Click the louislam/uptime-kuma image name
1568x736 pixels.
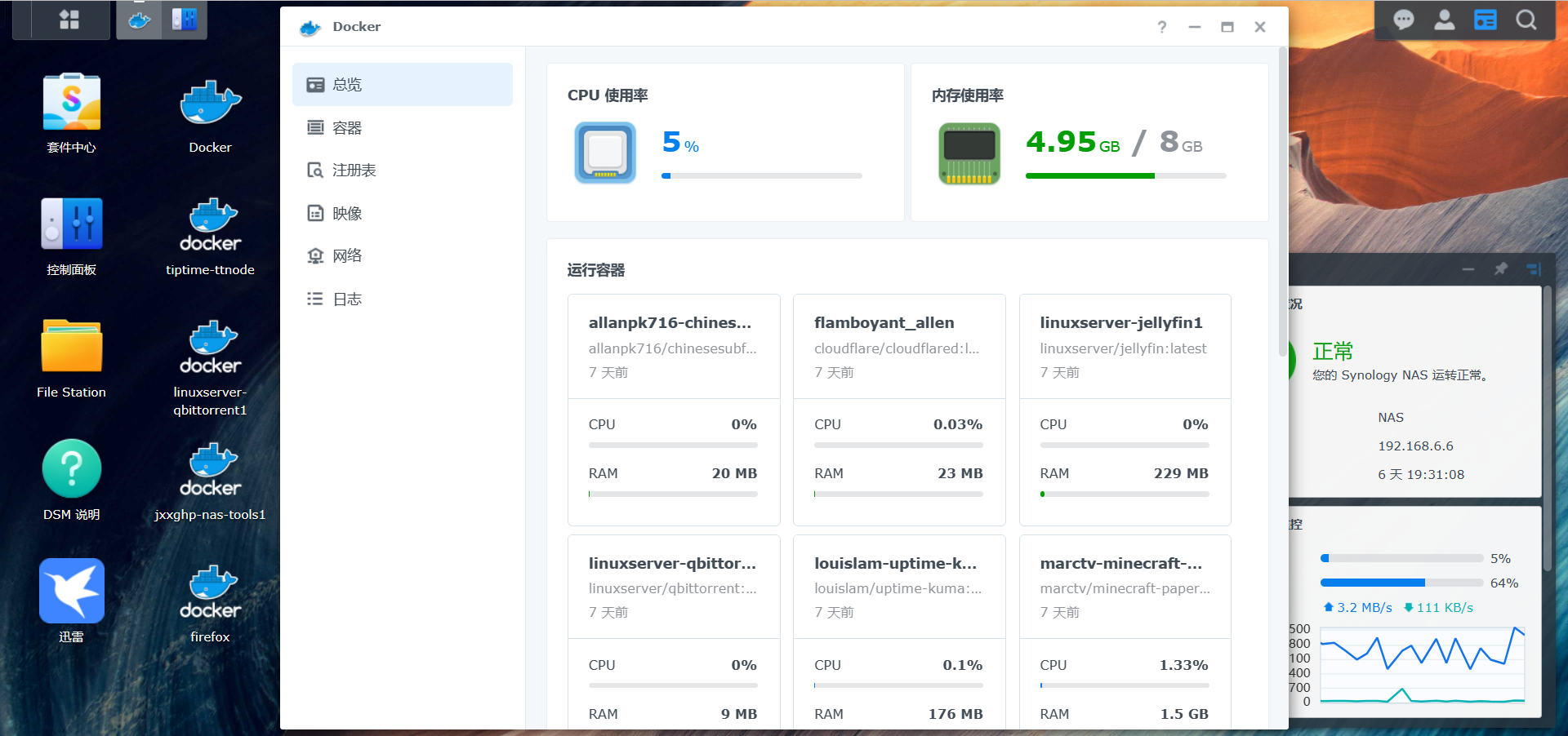point(898,588)
